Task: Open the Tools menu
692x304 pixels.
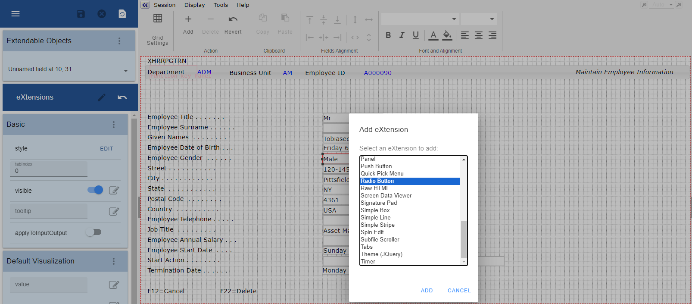Action: coord(221,5)
